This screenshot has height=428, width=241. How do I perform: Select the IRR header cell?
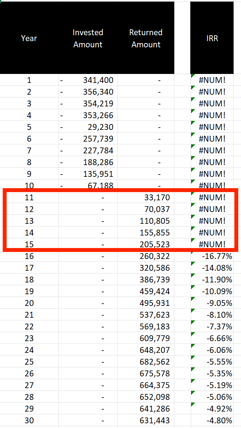coord(212,38)
